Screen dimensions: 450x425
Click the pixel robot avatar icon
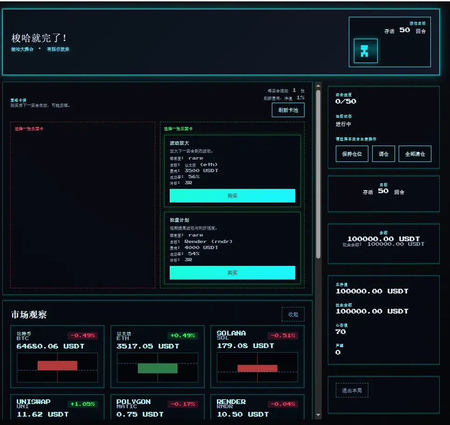(x=366, y=51)
